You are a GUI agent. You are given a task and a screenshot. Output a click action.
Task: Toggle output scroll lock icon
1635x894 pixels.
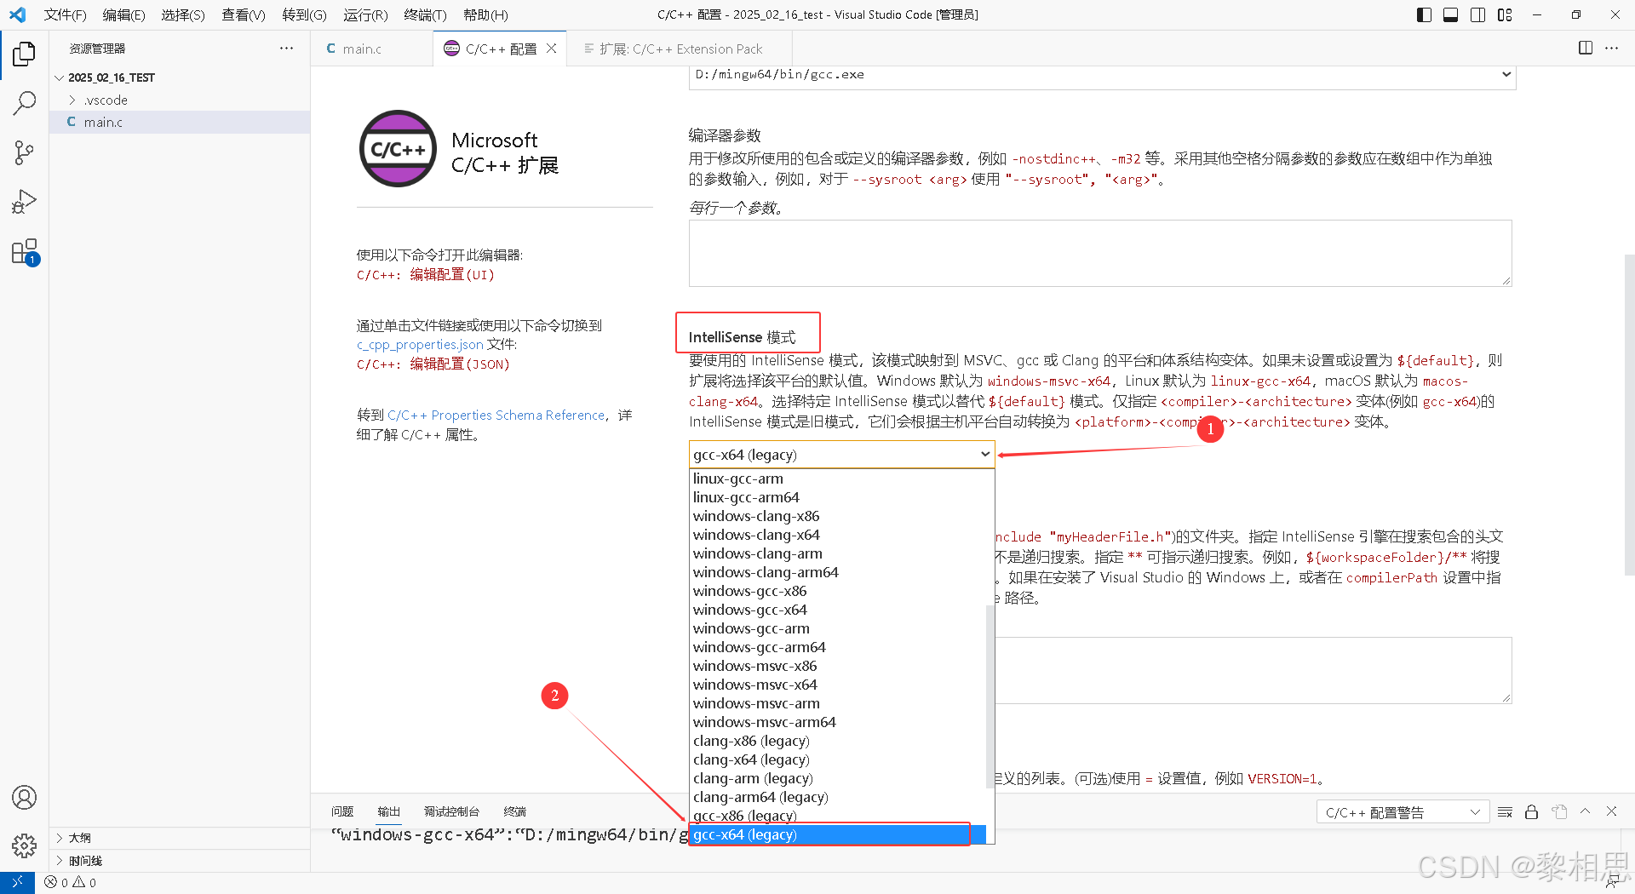pyautogui.click(x=1531, y=812)
